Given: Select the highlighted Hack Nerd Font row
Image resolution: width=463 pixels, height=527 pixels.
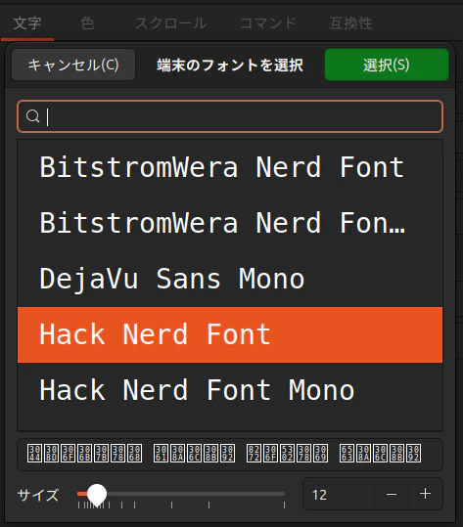Looking at the screenshot, I should 230,334.
